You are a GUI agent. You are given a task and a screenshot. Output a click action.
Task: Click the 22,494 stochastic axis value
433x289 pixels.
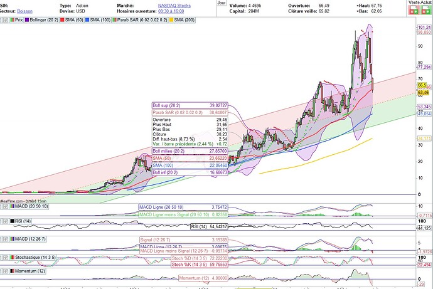pos(424,265)
